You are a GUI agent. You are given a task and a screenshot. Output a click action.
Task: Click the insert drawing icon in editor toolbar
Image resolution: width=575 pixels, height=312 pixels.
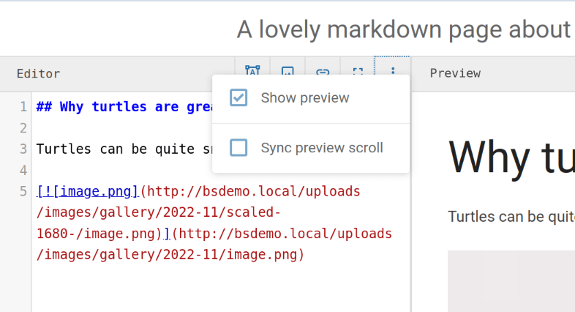click(x=252, y=71)
